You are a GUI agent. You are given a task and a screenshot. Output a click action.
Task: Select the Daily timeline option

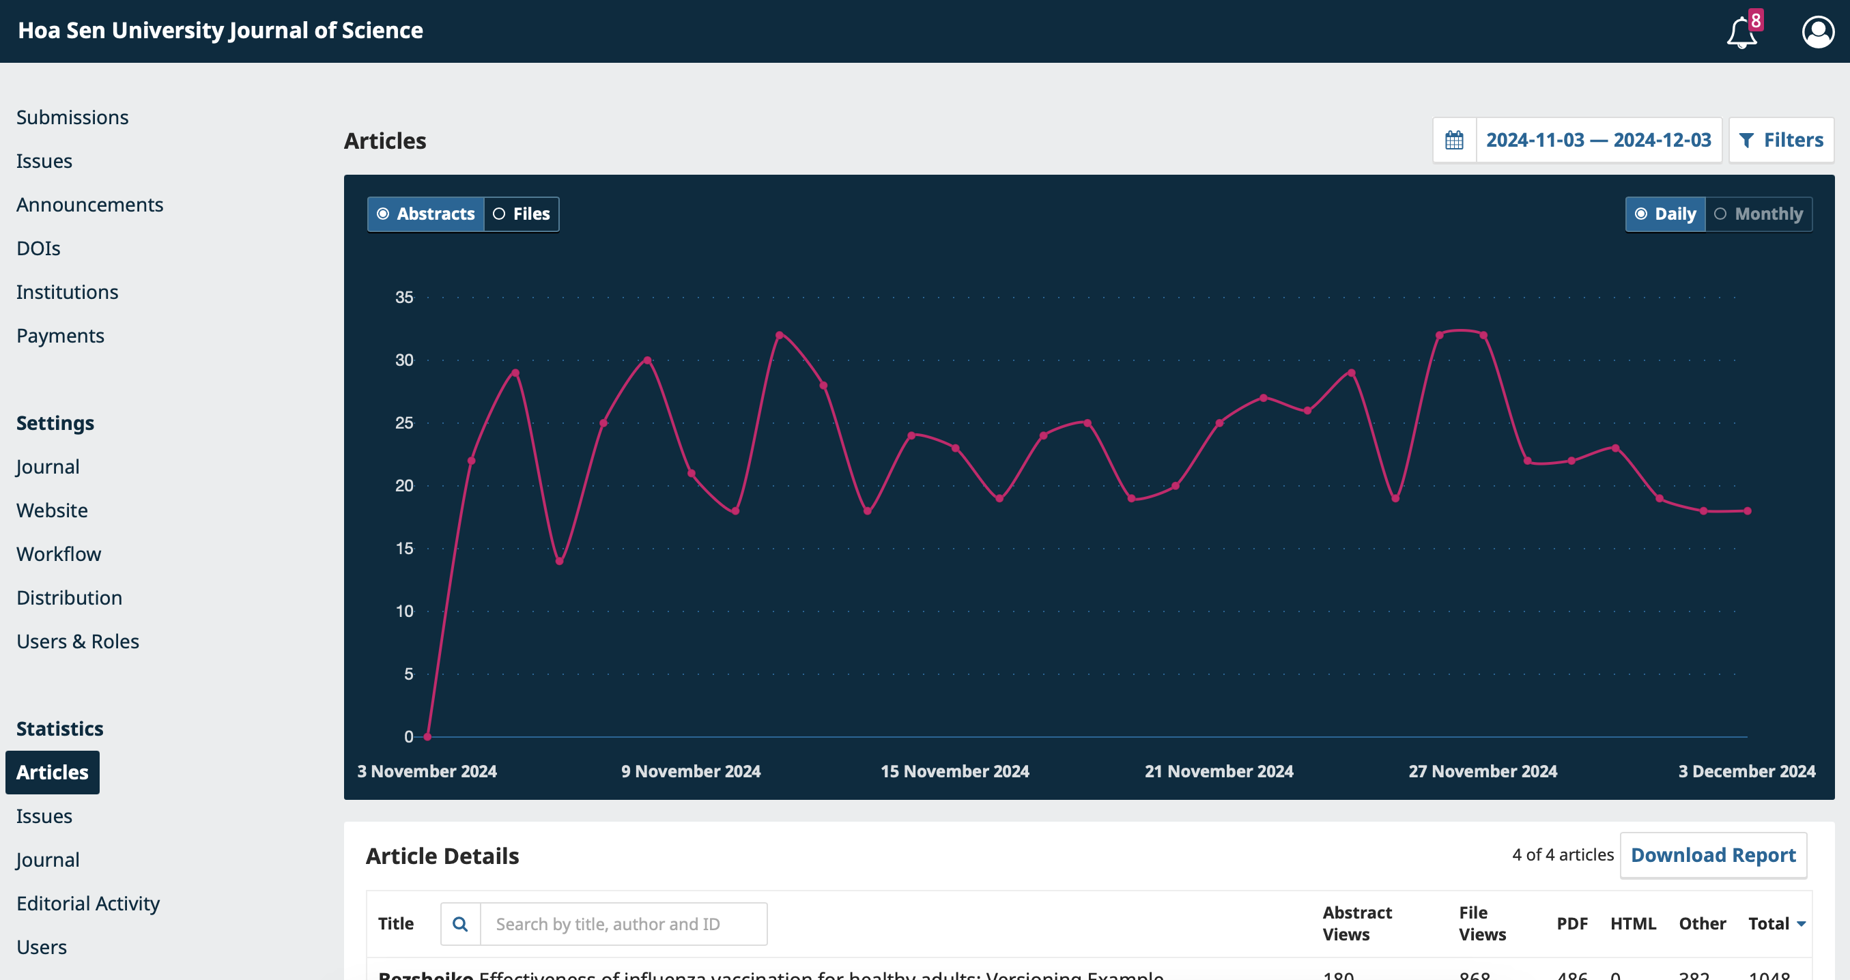coord(1665,214)
